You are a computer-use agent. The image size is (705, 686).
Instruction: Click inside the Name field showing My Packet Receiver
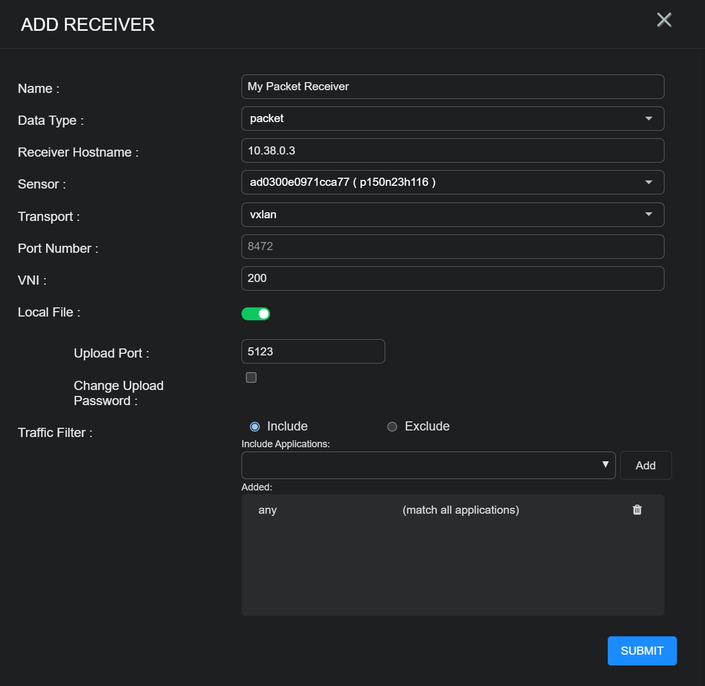pos(453,86)
